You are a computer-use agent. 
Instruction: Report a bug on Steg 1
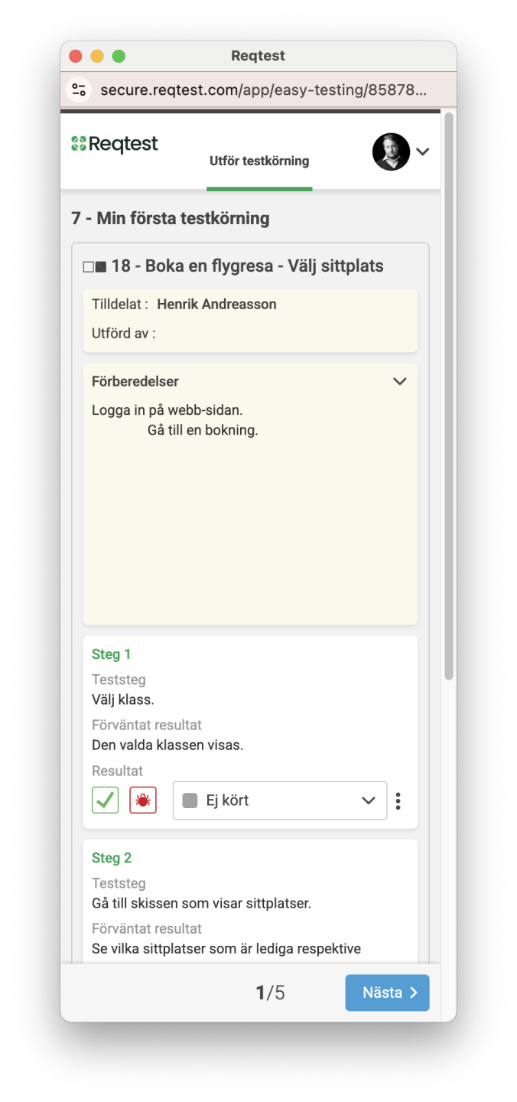[143, 800]
